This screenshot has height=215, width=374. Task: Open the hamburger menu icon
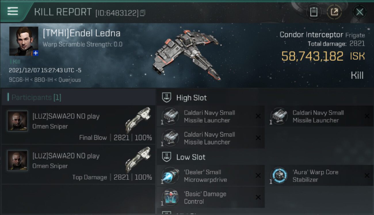13,11
